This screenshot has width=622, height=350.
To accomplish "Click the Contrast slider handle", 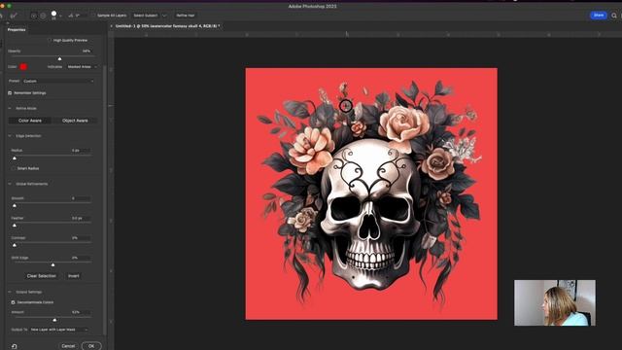I will [x=15, y=245].
